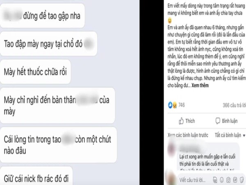This screenshot has width=246, height=185.
Task: Click the thumbs-up Thích button
Action: pyautogui.click(x=187, y=121)
